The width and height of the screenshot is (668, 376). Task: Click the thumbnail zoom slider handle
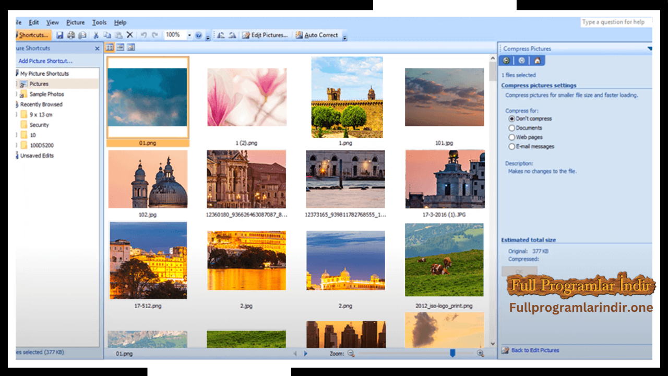point(452,354)
